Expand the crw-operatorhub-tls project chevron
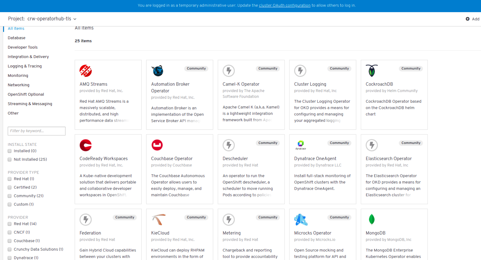This screenshot has height=260, width=481. tap(74, 19)
